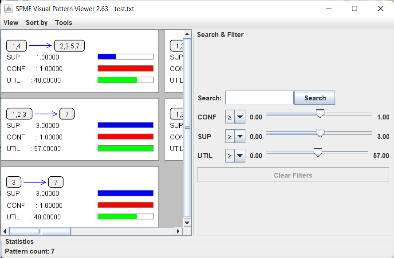Select the 1,4 antecedent itemset box
The width and height of the screenshot is (394, 258).
tap(16, 46)
